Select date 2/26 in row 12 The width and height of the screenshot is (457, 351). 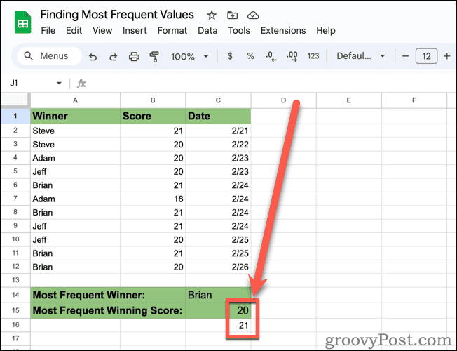(x=218, y=267)
